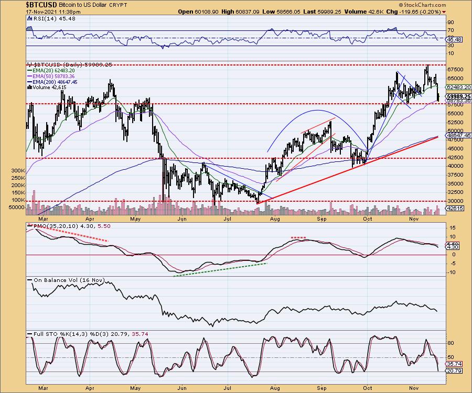Click the 62483.20 EMA price tag

(459, 87)
